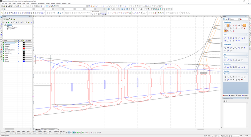Collapse the Circle/Ellipse section
Viewport: 251px width, 137px height.
[x=247, y=45]
